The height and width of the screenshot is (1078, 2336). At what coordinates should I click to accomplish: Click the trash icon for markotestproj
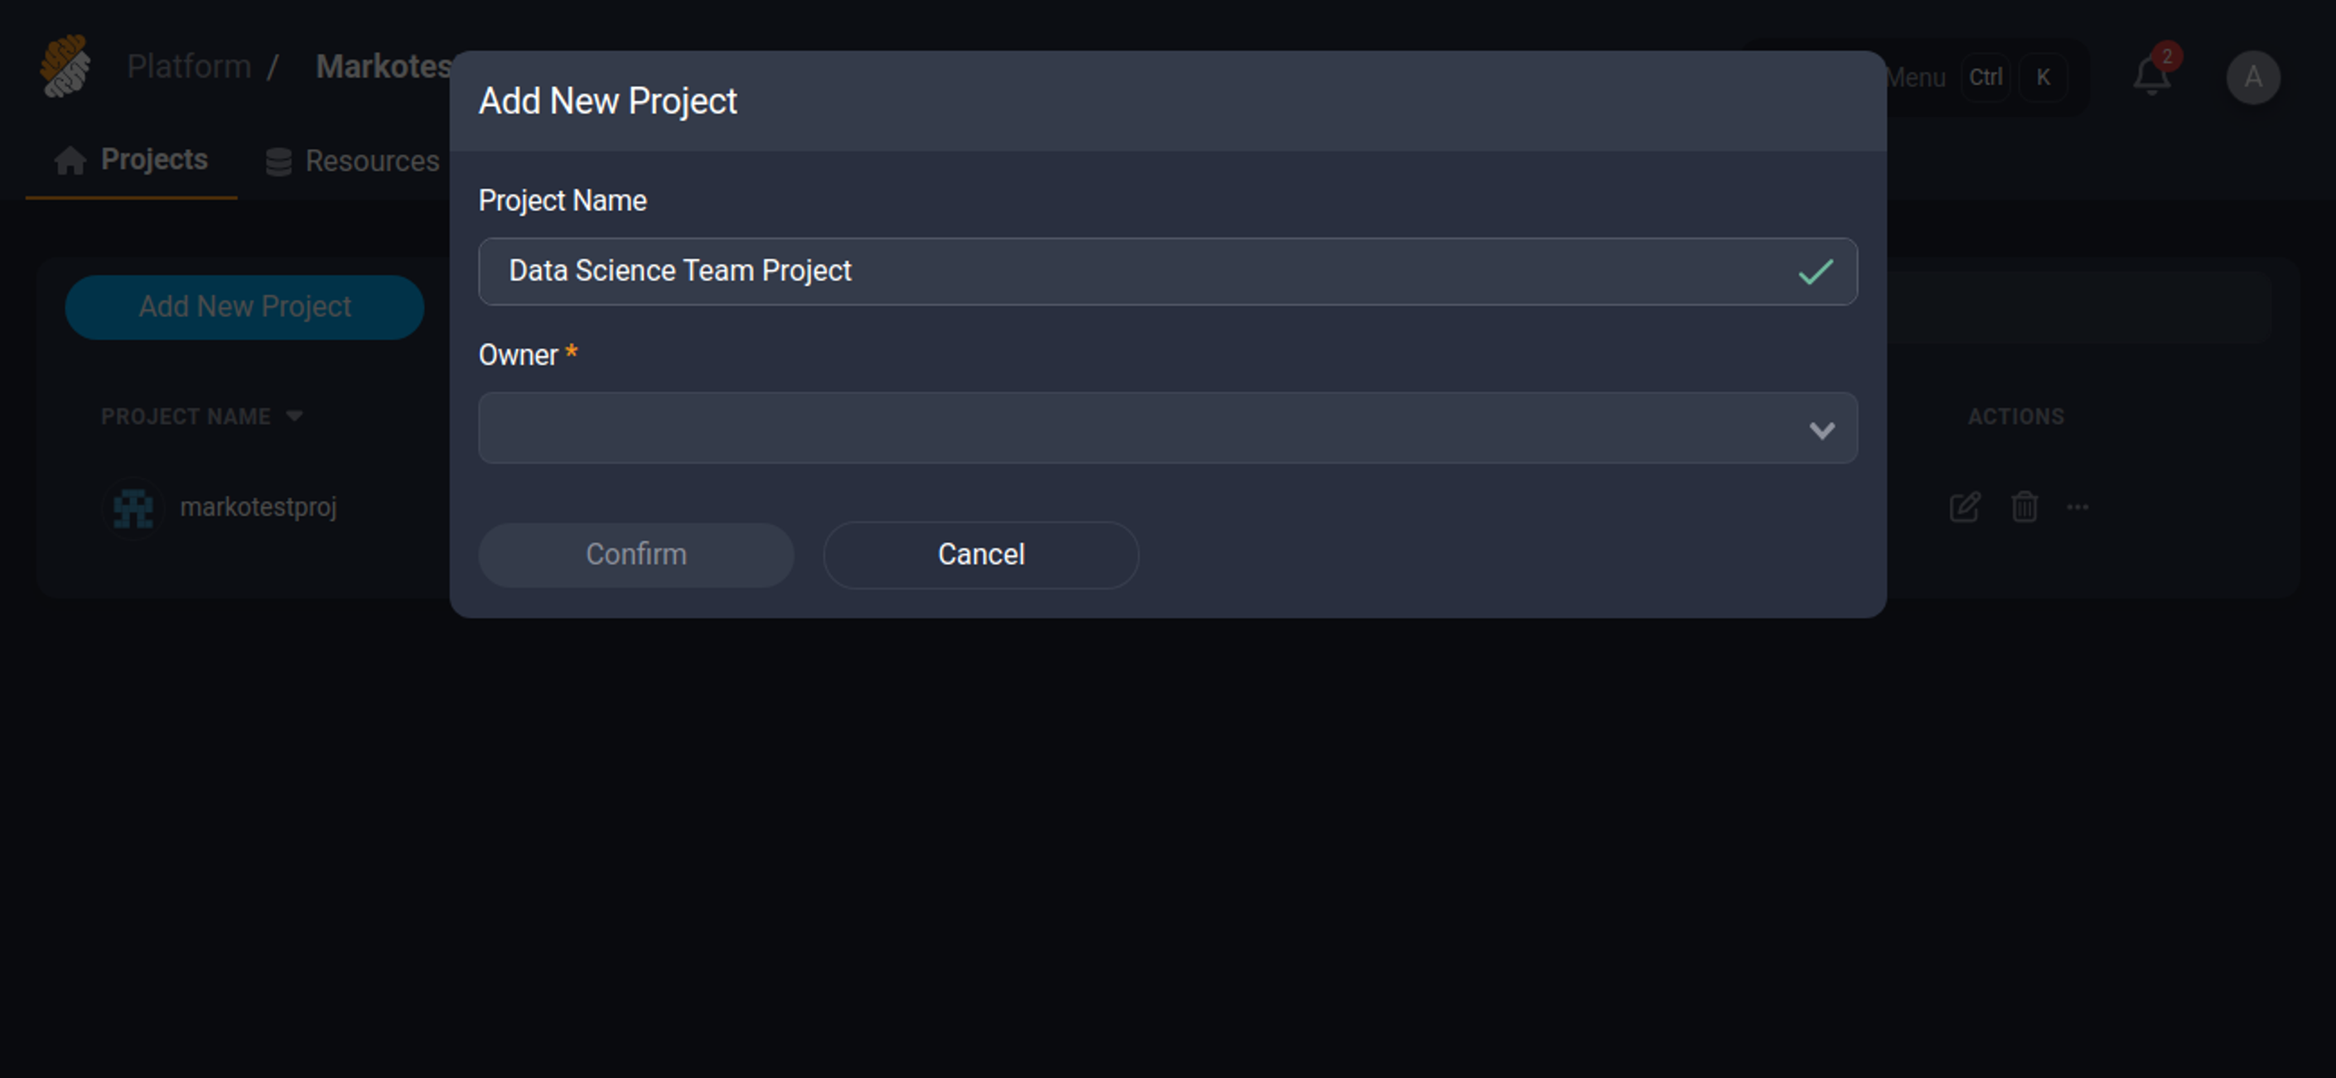(2024, 507)
